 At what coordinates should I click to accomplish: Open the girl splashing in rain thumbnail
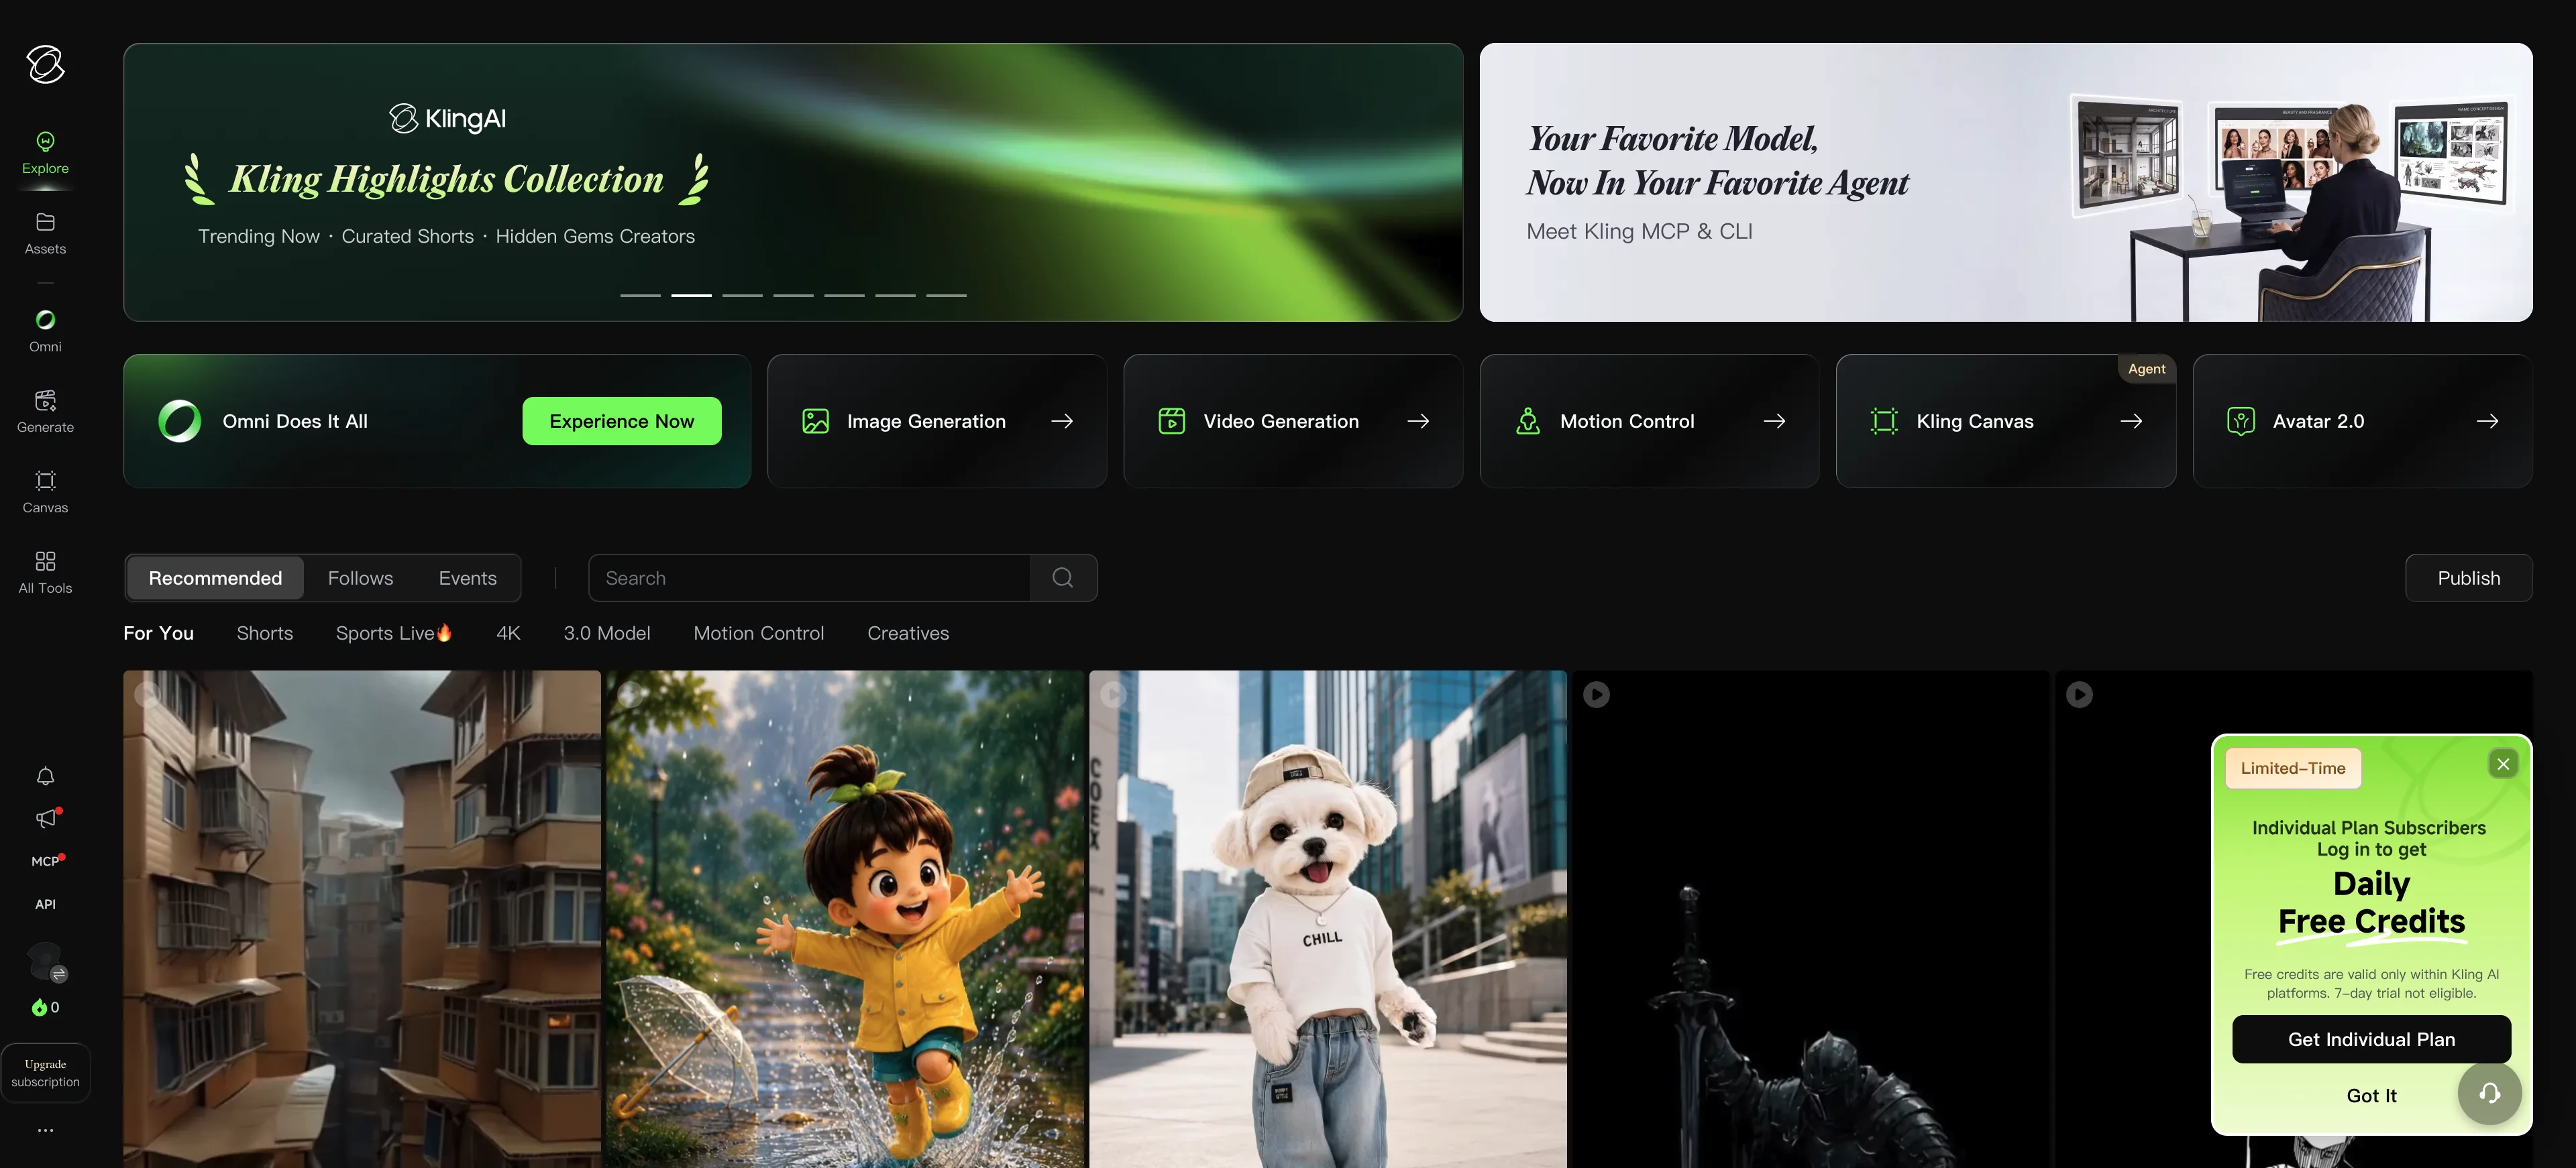tap(845, 919)
